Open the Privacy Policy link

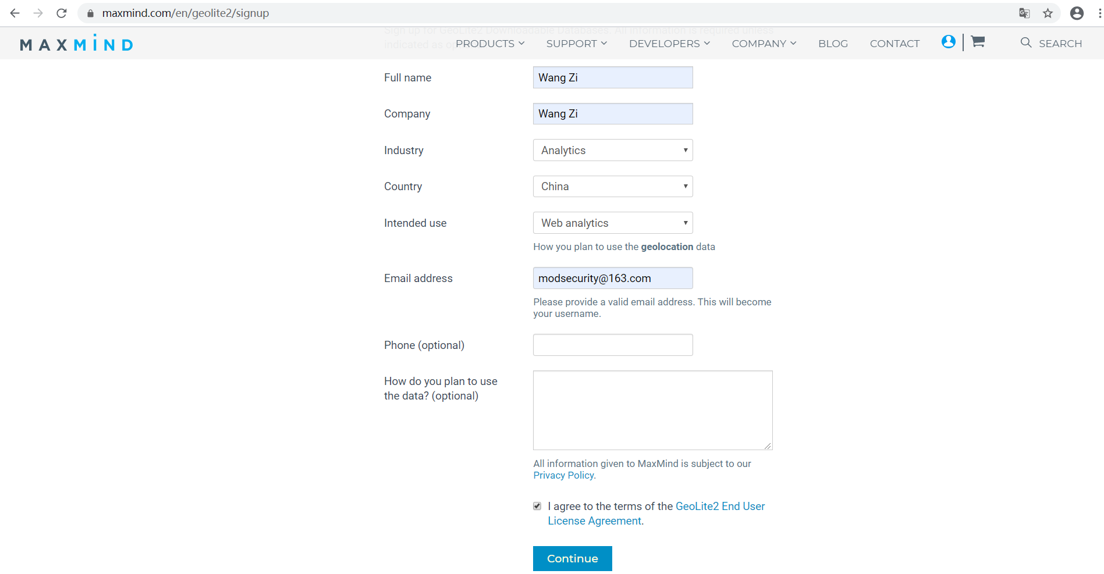pos(563,475)
